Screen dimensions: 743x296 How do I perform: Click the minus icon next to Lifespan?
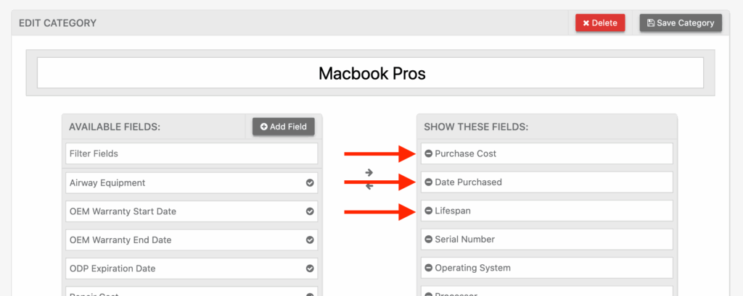coord(429,211)
